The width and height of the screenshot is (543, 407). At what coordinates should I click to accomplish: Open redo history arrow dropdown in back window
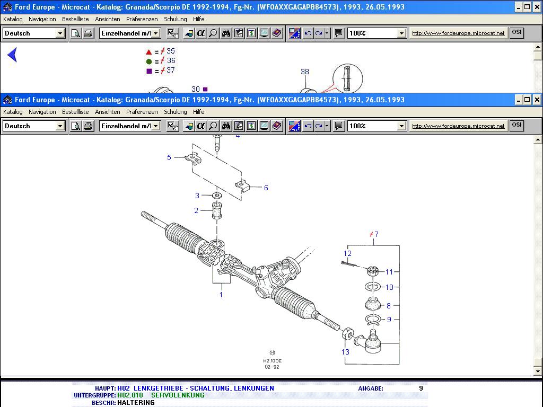(327, 33)
